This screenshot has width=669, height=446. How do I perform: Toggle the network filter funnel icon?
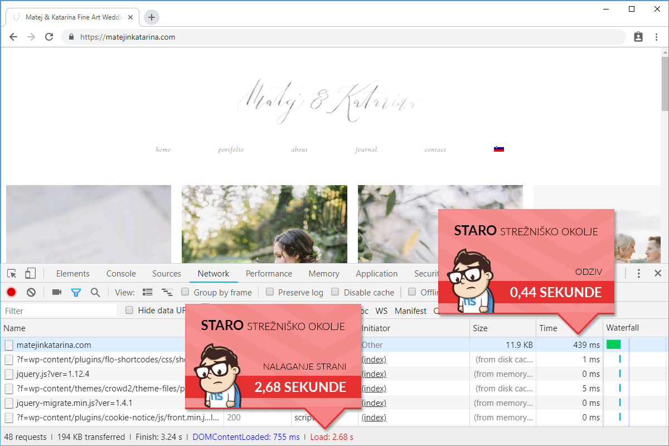tap(76, 292)
